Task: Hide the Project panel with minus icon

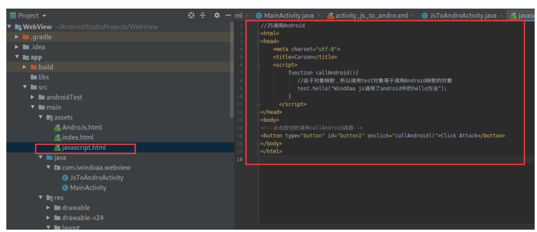Action: [x=228, y=15]
